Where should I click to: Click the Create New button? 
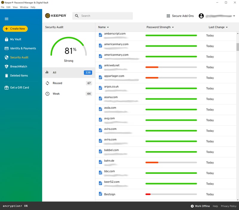(15, 29)
